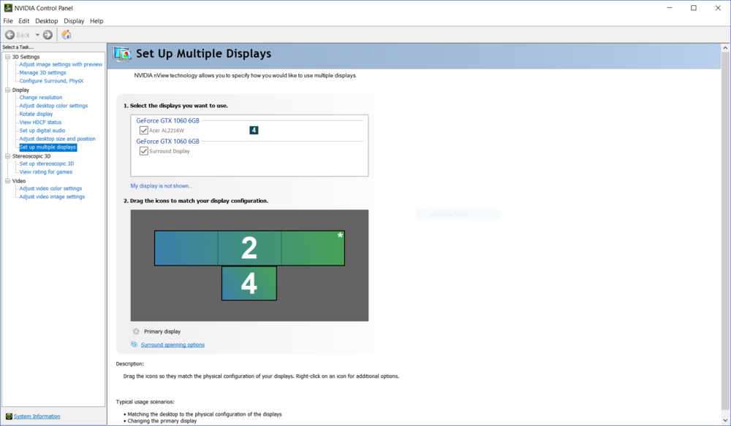Close the NVIDIA Control Panel window
Screen dimensions: 731x426
[x=718, y=8]
